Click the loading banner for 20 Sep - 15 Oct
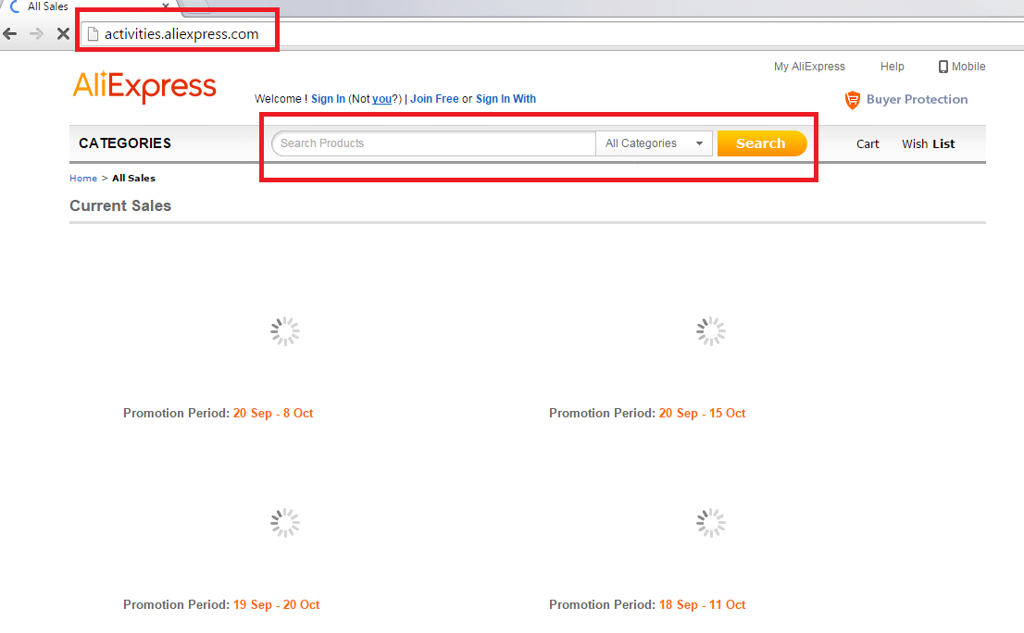This screenshot has height=633, width=1024. [710, 331]
